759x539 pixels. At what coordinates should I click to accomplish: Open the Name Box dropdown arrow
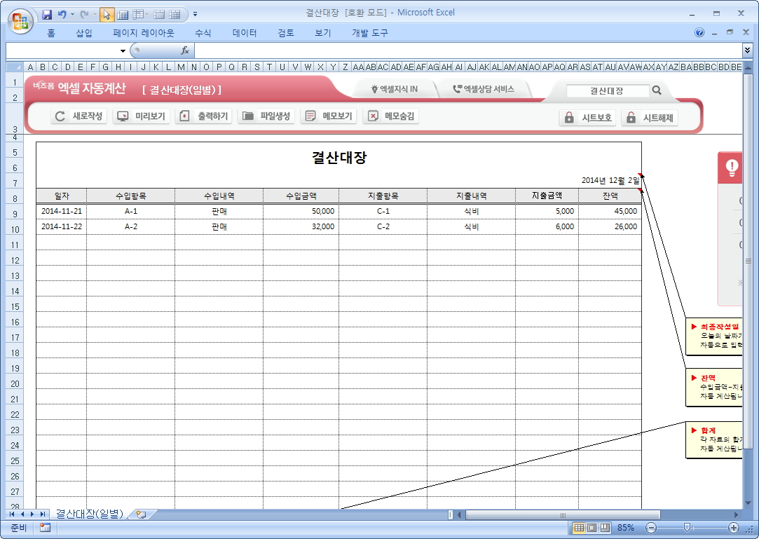click(123, 50)
